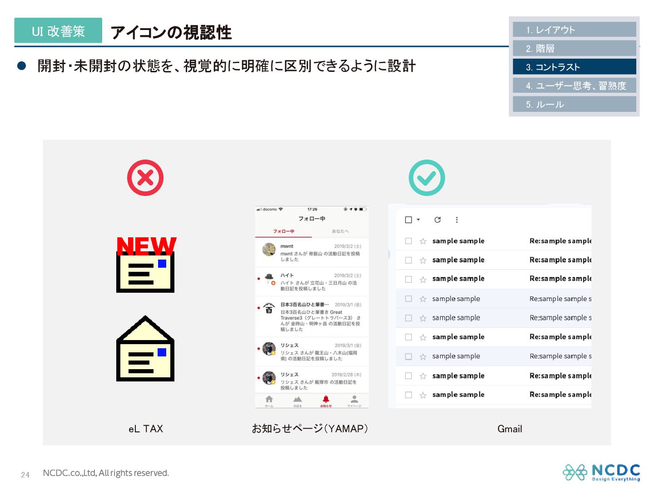Star the sixth Gmail email row
Viewport: 654px width, 491px height.
423,337
